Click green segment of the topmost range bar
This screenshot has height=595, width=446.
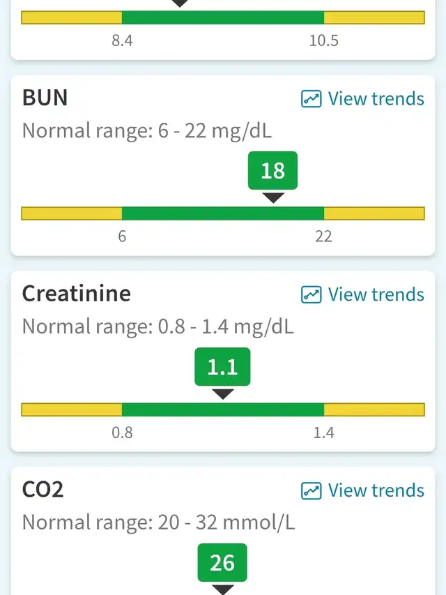(x=223, y=17)
